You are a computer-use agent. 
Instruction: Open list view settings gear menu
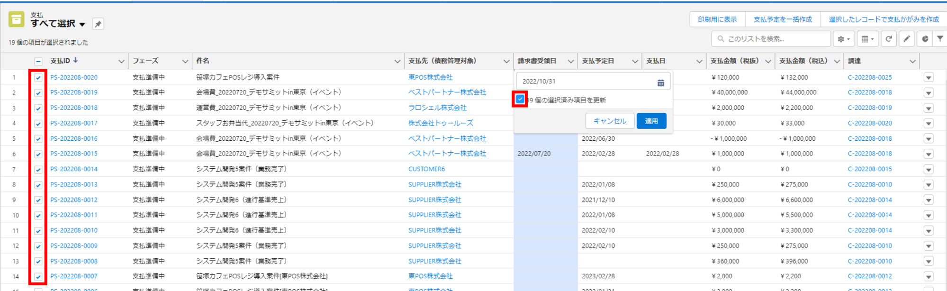click(x=844, y=39)
